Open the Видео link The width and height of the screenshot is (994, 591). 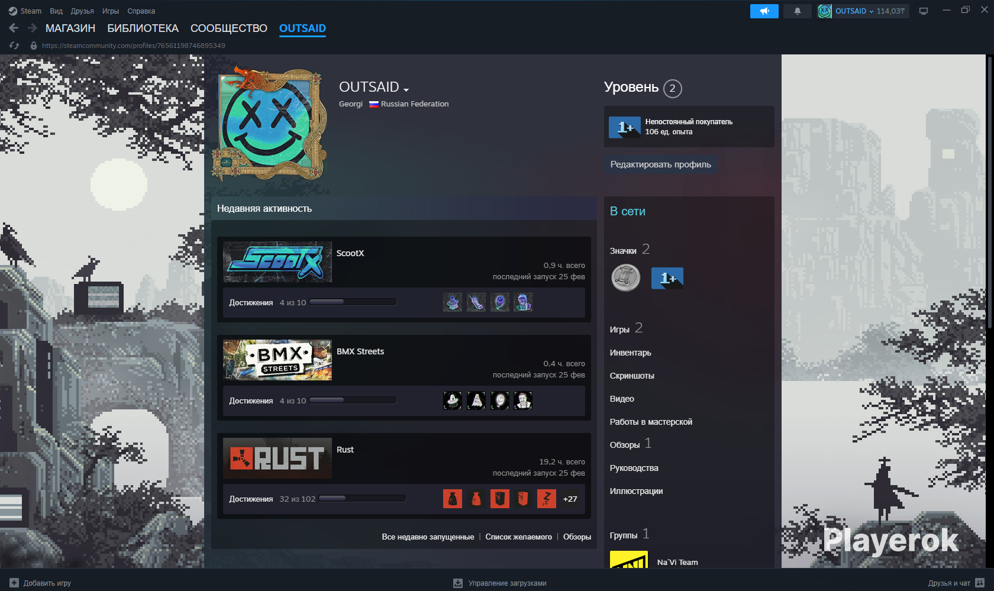[622, 399]
